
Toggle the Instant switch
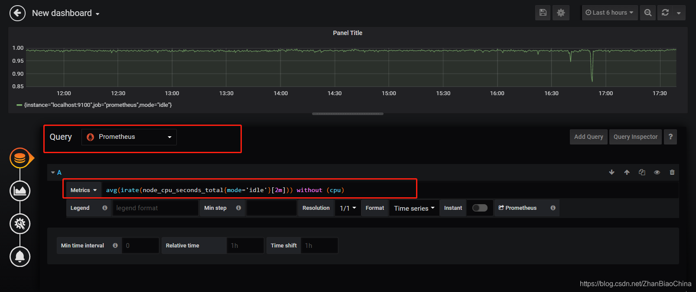480,208
